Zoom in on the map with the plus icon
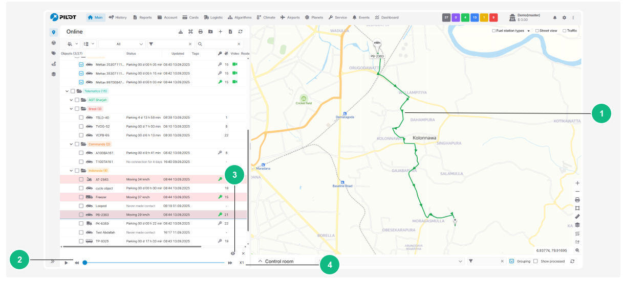 [577, 183]
